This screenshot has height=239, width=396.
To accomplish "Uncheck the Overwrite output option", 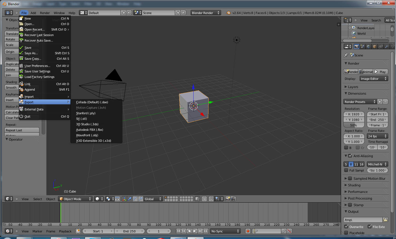I will pyautogui.click(x=346, y=227).
